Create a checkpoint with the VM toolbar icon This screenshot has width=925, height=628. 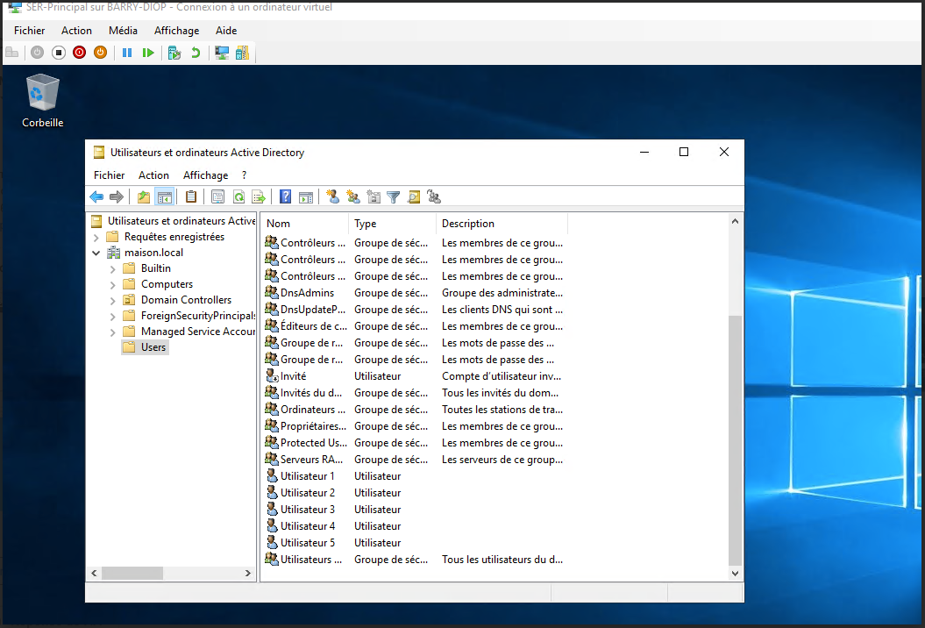coord(174,53)
